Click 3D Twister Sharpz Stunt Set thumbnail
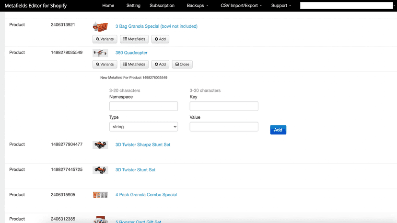 click(100, 145)
